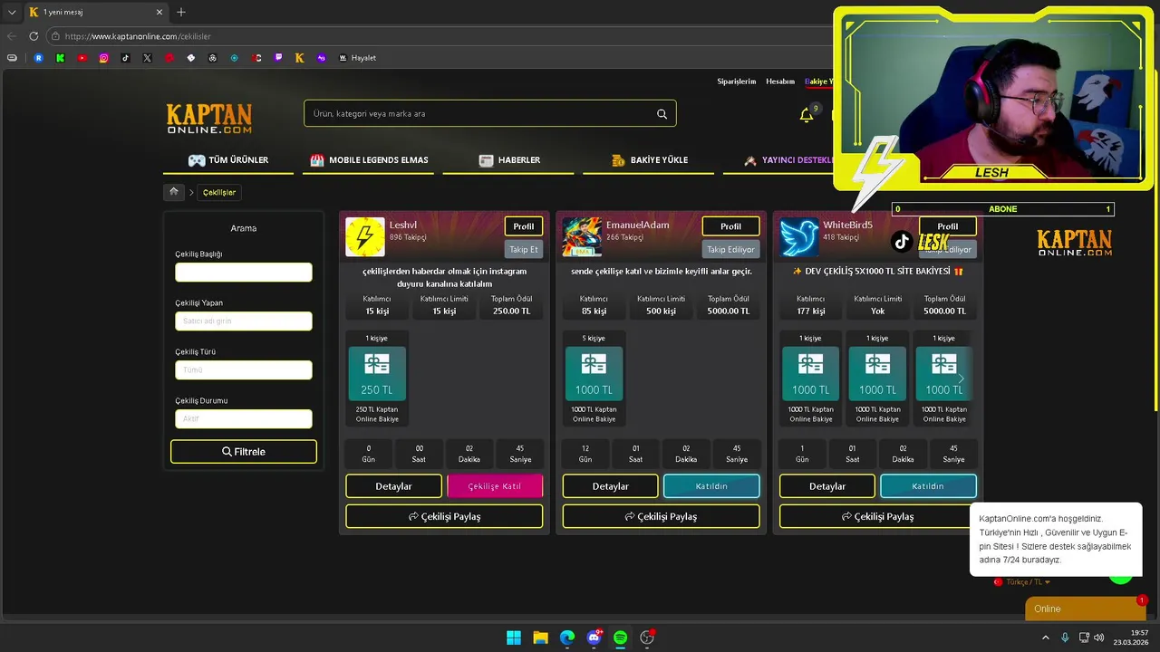Open the orange K KaptanOnline bookmark
Screen dimensions: 1160x652
pos(300,58)
